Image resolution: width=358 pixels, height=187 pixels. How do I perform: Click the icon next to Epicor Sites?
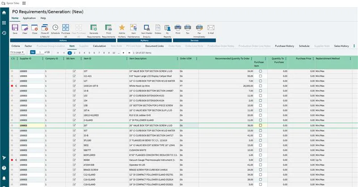click(x=24, y=3)
